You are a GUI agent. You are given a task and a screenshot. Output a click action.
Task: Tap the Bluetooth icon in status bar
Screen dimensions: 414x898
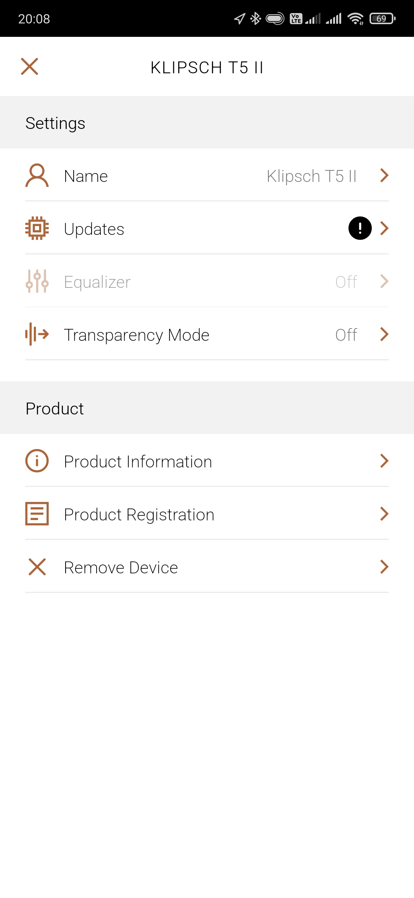point(255,18)
